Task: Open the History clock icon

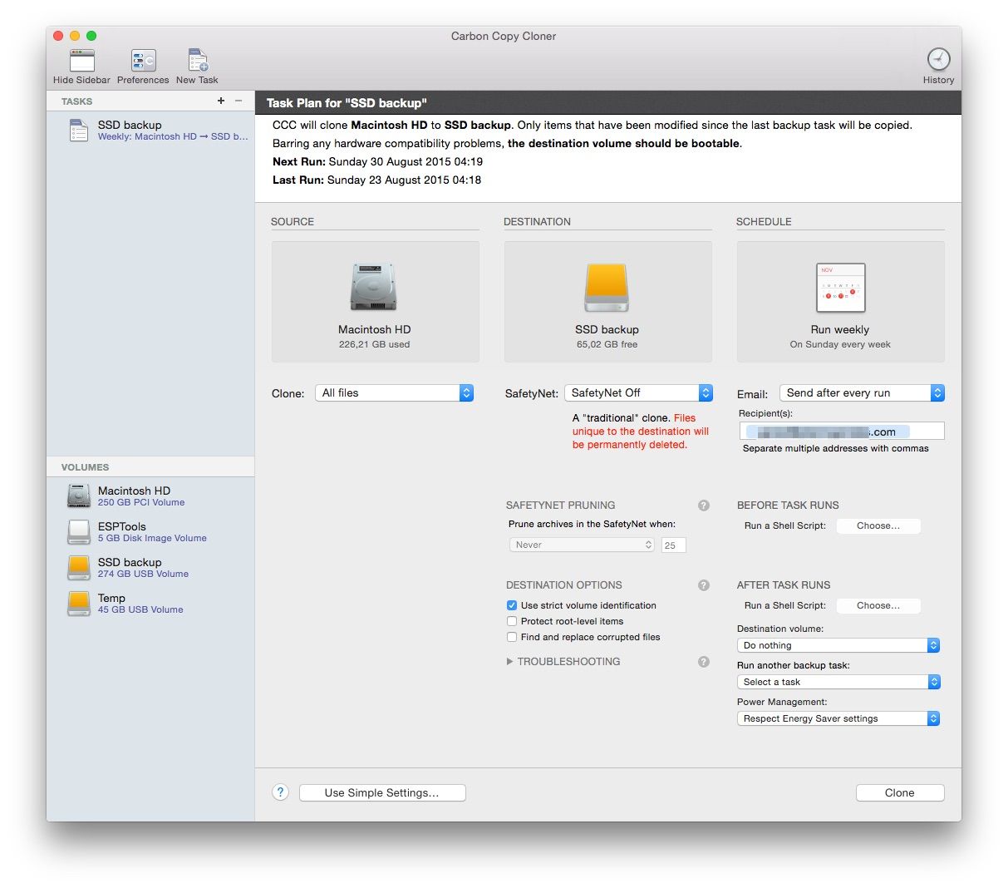Action: click(938, 59)
